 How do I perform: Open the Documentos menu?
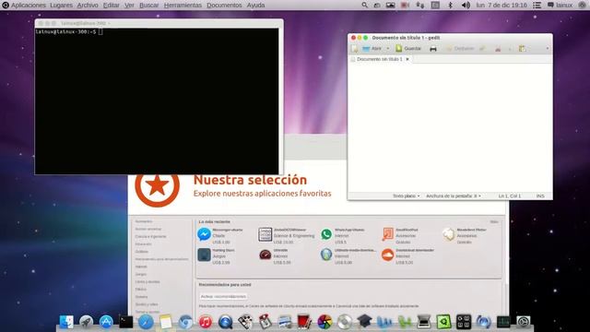224,6
